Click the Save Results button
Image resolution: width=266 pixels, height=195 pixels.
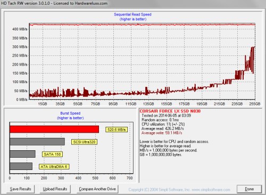point(20,189)
